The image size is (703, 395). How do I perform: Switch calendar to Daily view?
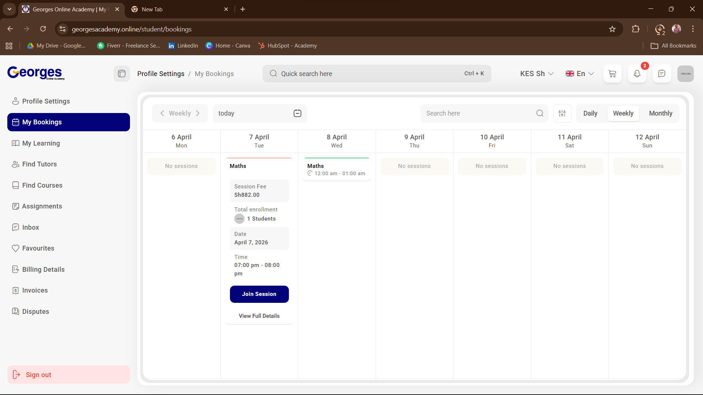[x=590, y=113]
